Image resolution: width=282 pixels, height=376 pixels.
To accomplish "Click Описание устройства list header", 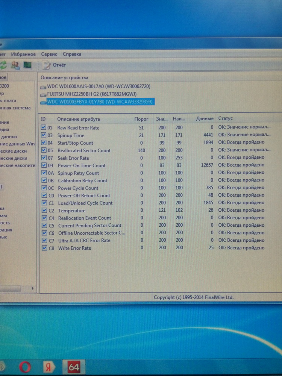I will pos(64,77).
